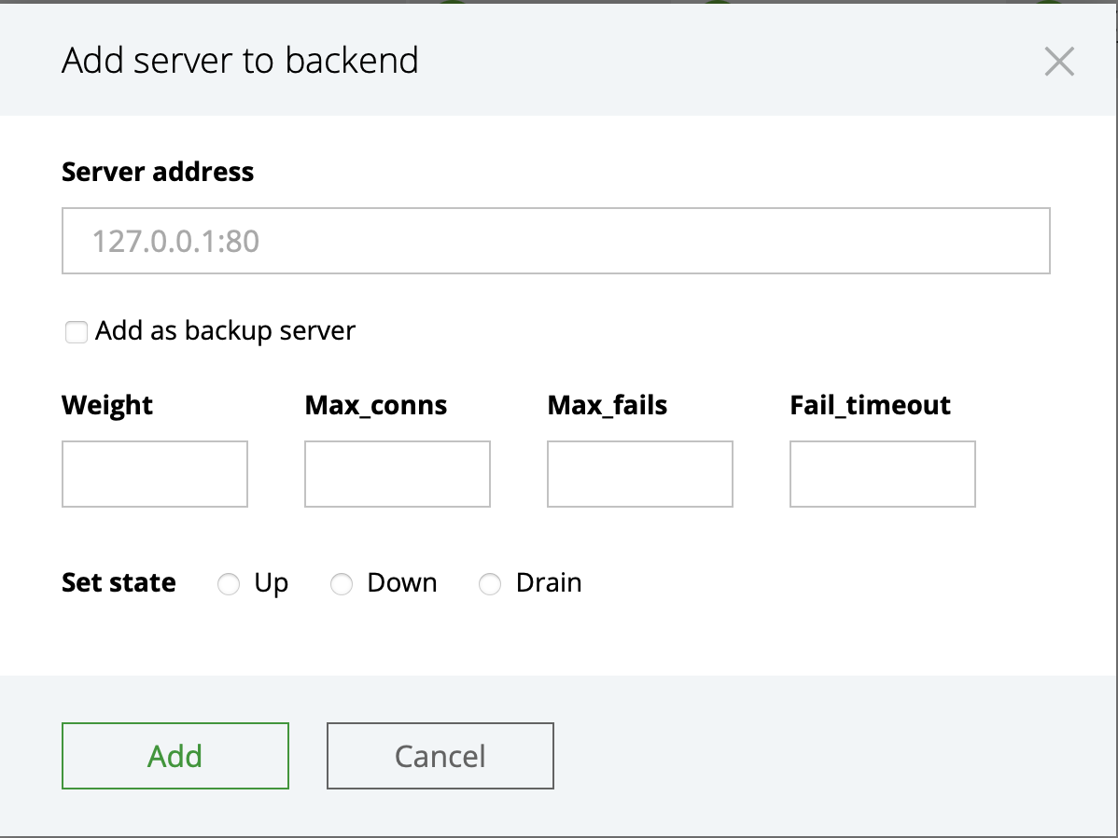Click the Fail_timeout input field
1118x838 pixels.
(x=883, y=474)
